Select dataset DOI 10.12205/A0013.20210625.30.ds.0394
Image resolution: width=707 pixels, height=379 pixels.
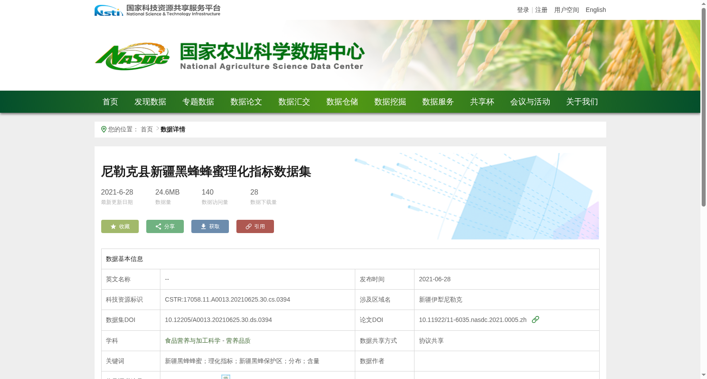tap(218, 320)
